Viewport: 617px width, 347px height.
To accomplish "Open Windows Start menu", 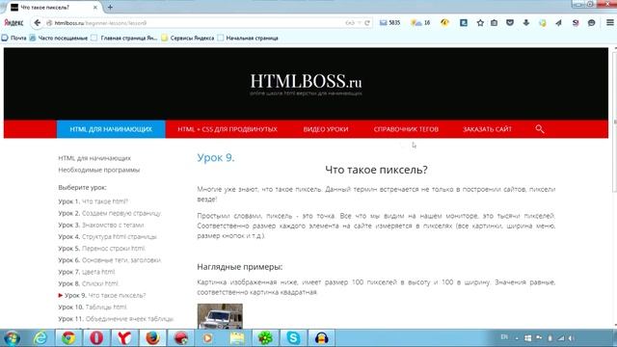I will (12, 338).
